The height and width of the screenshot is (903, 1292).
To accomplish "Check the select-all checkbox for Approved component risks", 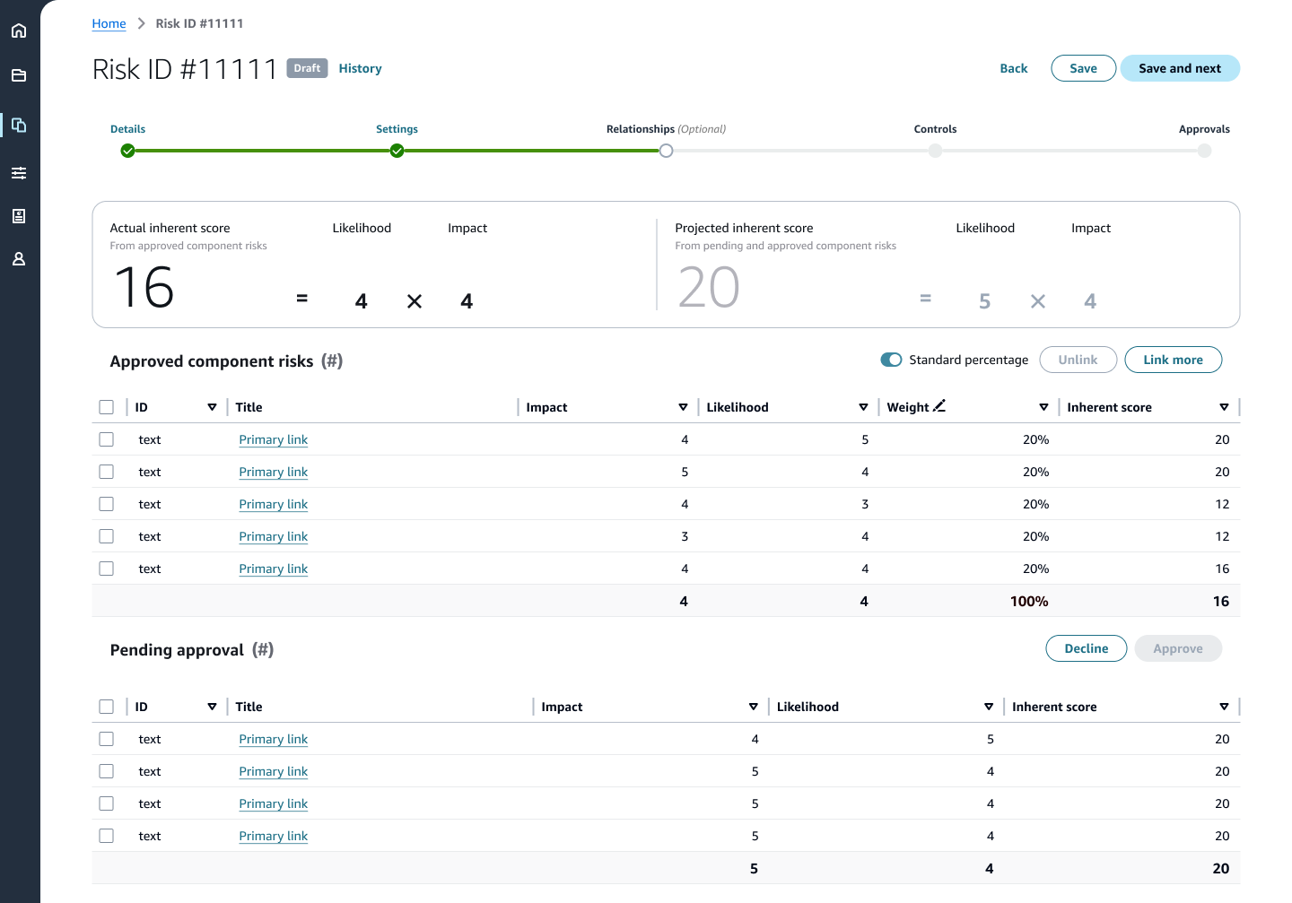I will point(107,407).
